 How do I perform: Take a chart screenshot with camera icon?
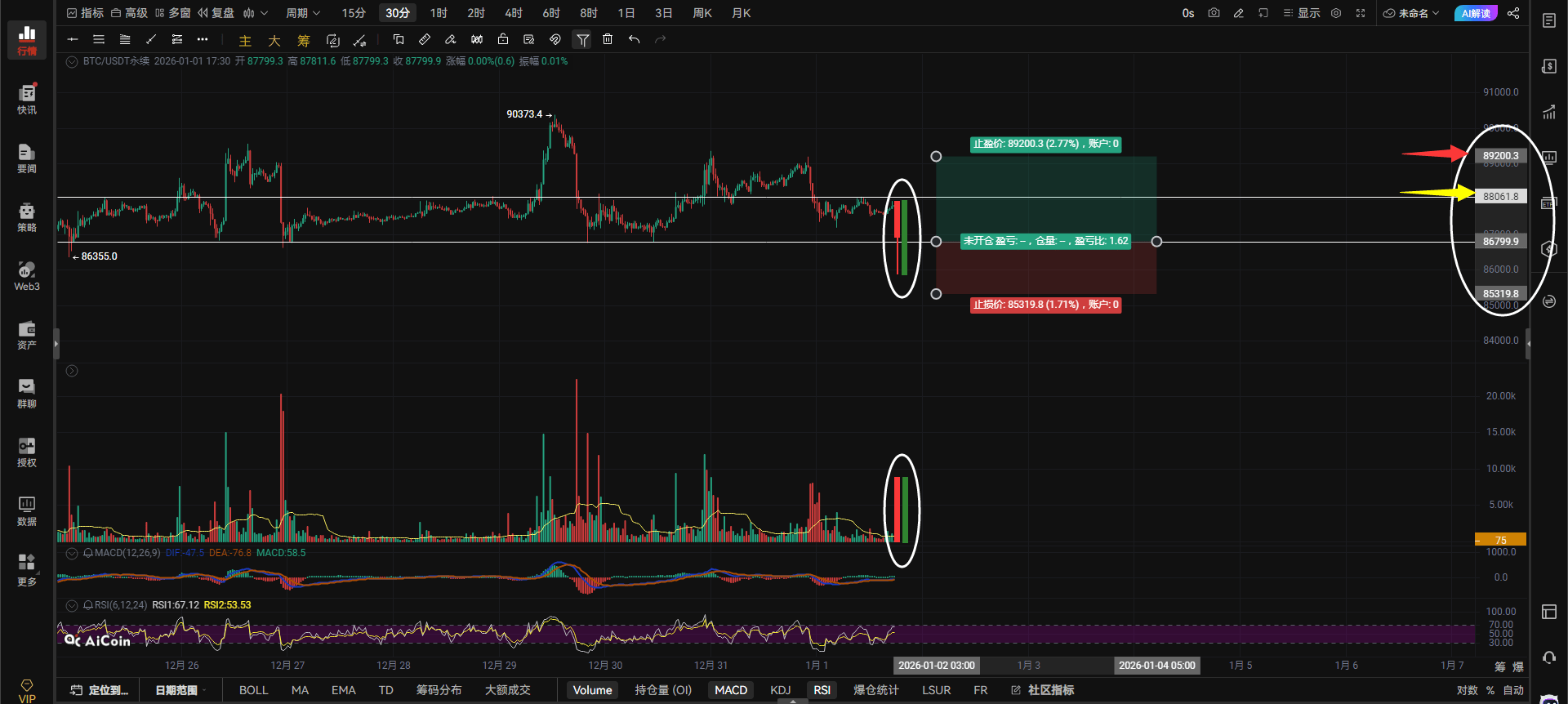pos(1214,13)
